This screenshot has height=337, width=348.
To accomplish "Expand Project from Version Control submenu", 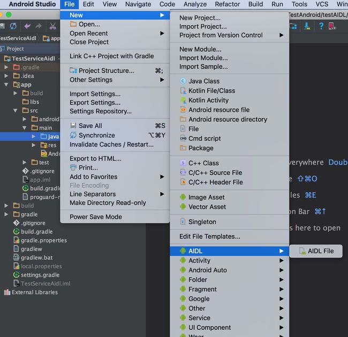I will pyautogui.click(x=230, y=35).
